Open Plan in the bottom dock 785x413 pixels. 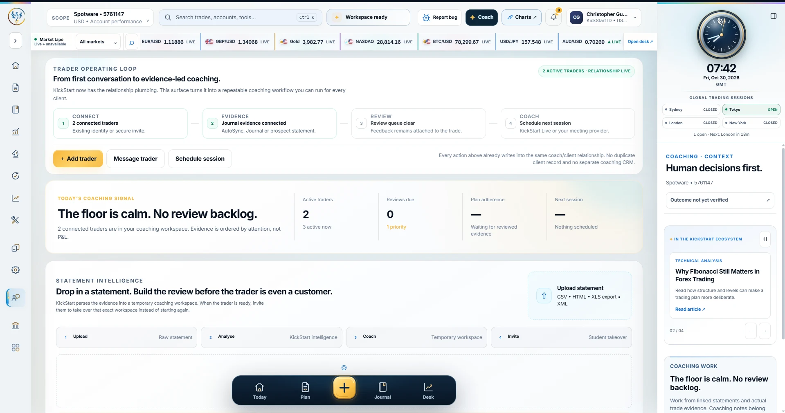[x=305, y=391]
